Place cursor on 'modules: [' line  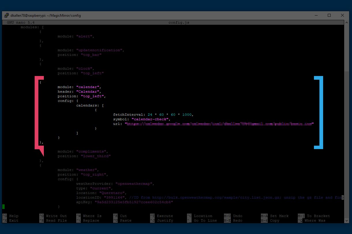tap(32, 27)
